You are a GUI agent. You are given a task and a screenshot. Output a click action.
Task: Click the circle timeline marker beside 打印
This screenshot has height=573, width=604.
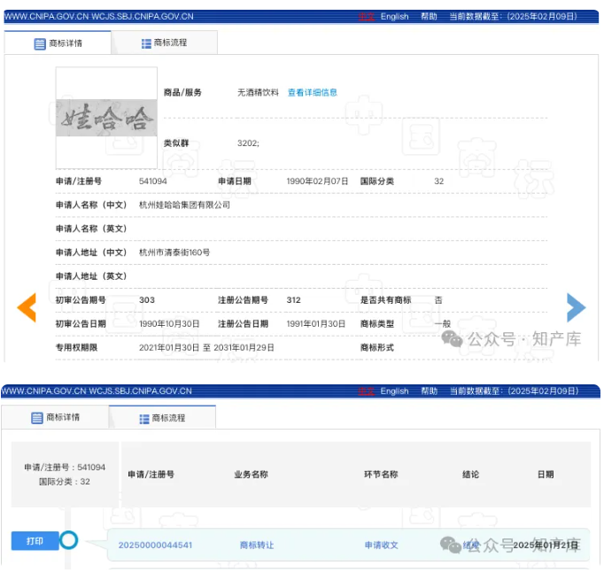click(x=68, y=540)
